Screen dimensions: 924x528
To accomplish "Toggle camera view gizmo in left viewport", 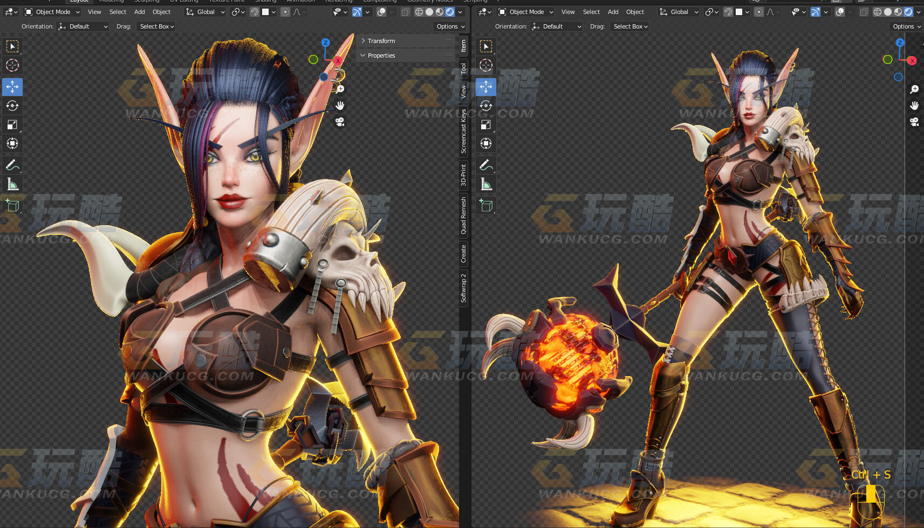I will [x=340, y=122].
